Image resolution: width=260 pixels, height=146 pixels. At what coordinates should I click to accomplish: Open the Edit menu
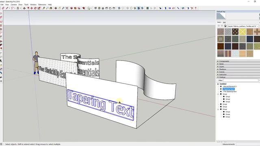[x=2, y=4]
